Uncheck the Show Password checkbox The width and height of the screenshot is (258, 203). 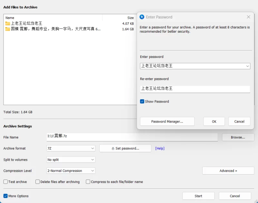pyautogui.click(x=142, y=101)
